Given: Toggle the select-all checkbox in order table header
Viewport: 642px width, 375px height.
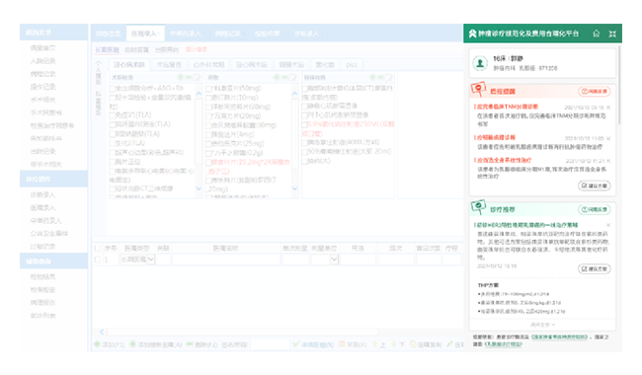Looking at the screenshot, I should pyautogui.click(x=98, y=249).
